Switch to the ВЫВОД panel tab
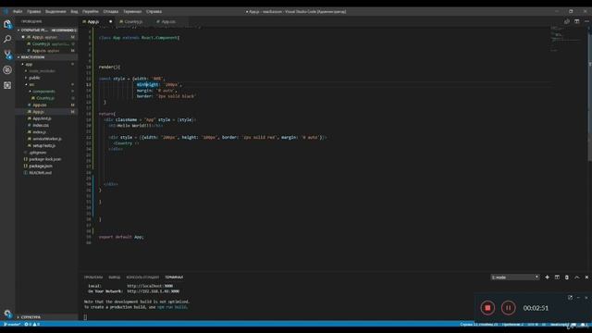 click(115, 277)
